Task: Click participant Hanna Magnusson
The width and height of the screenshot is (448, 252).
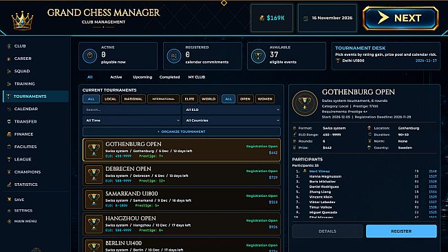Action: tap(325, 176)
